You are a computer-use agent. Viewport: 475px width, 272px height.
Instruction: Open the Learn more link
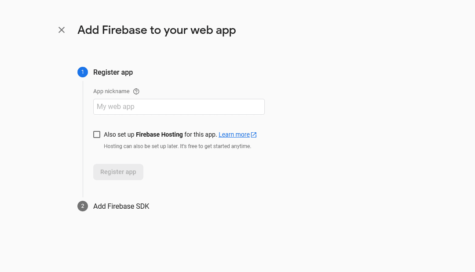[234, 134]
